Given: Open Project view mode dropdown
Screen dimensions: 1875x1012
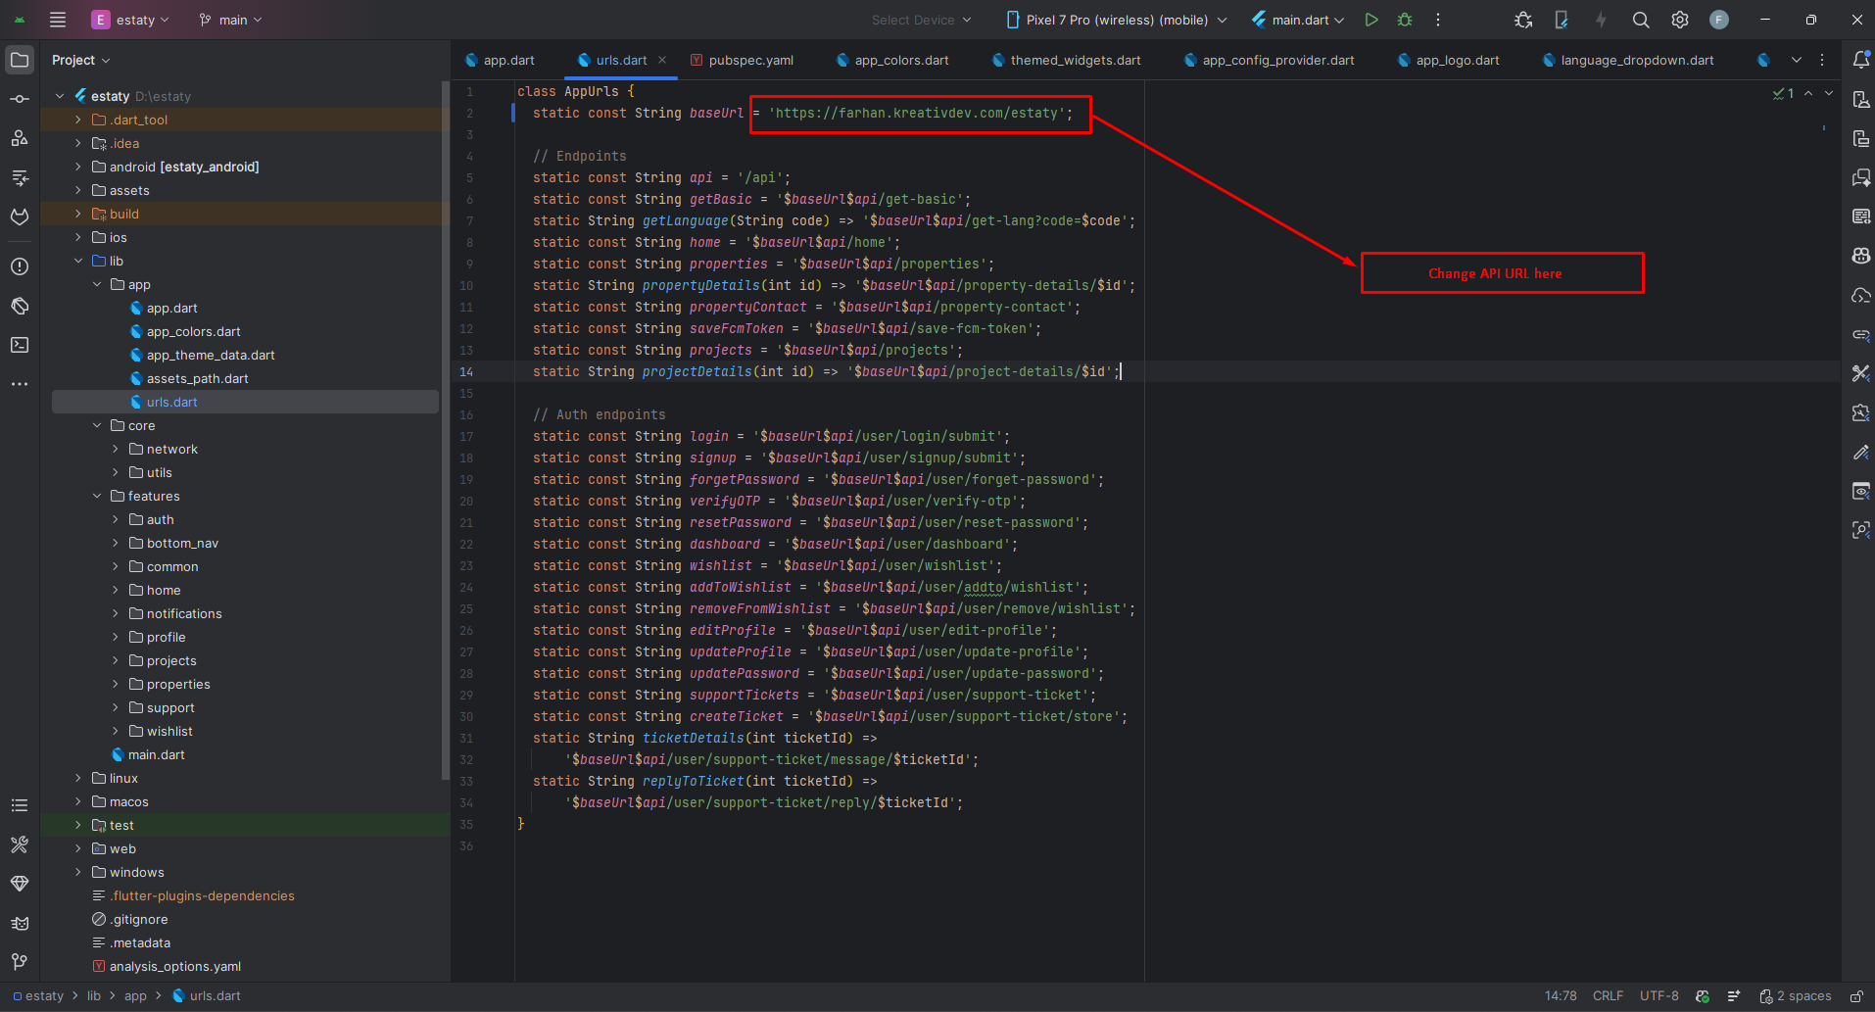Looking at the screenshot, I should pyautogui.click(x=80, y=60).
